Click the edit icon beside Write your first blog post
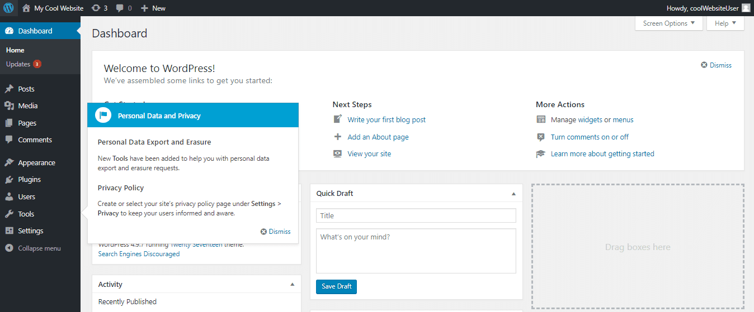 click(337, 119)
